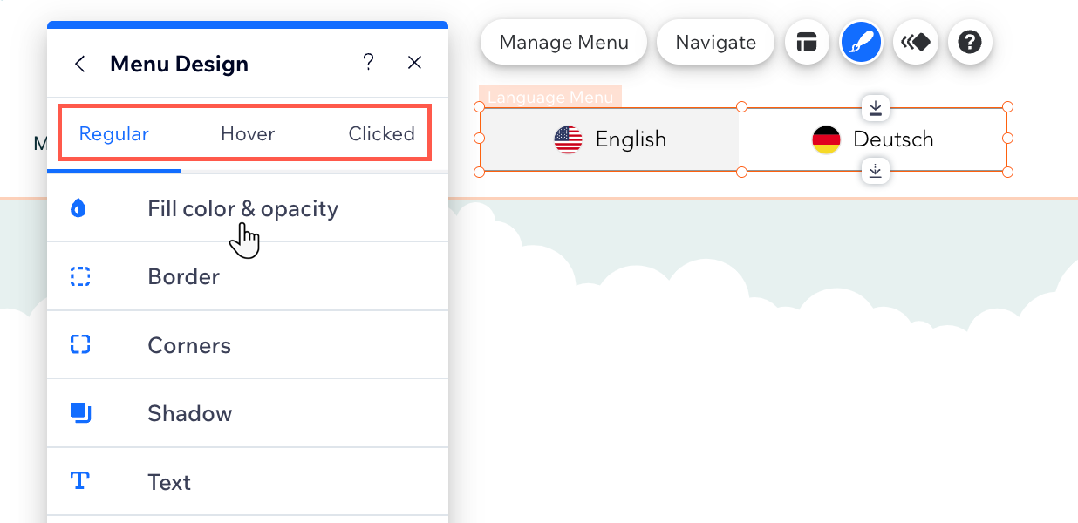Switch to the Clicked tab

point(381,134)
